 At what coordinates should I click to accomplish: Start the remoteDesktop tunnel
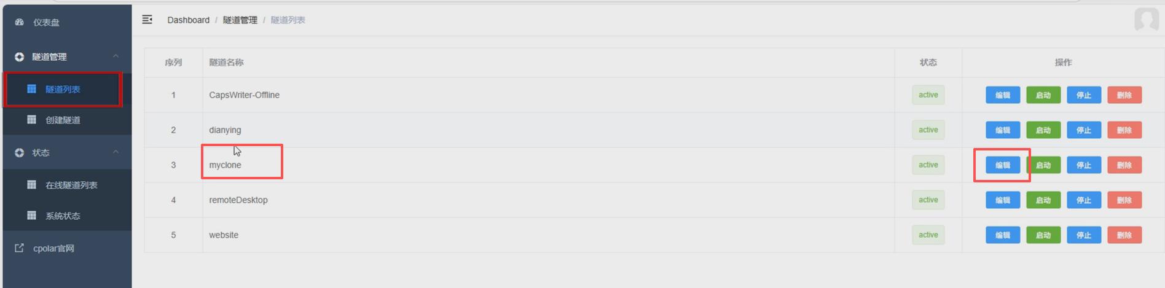coord(1043,200)
